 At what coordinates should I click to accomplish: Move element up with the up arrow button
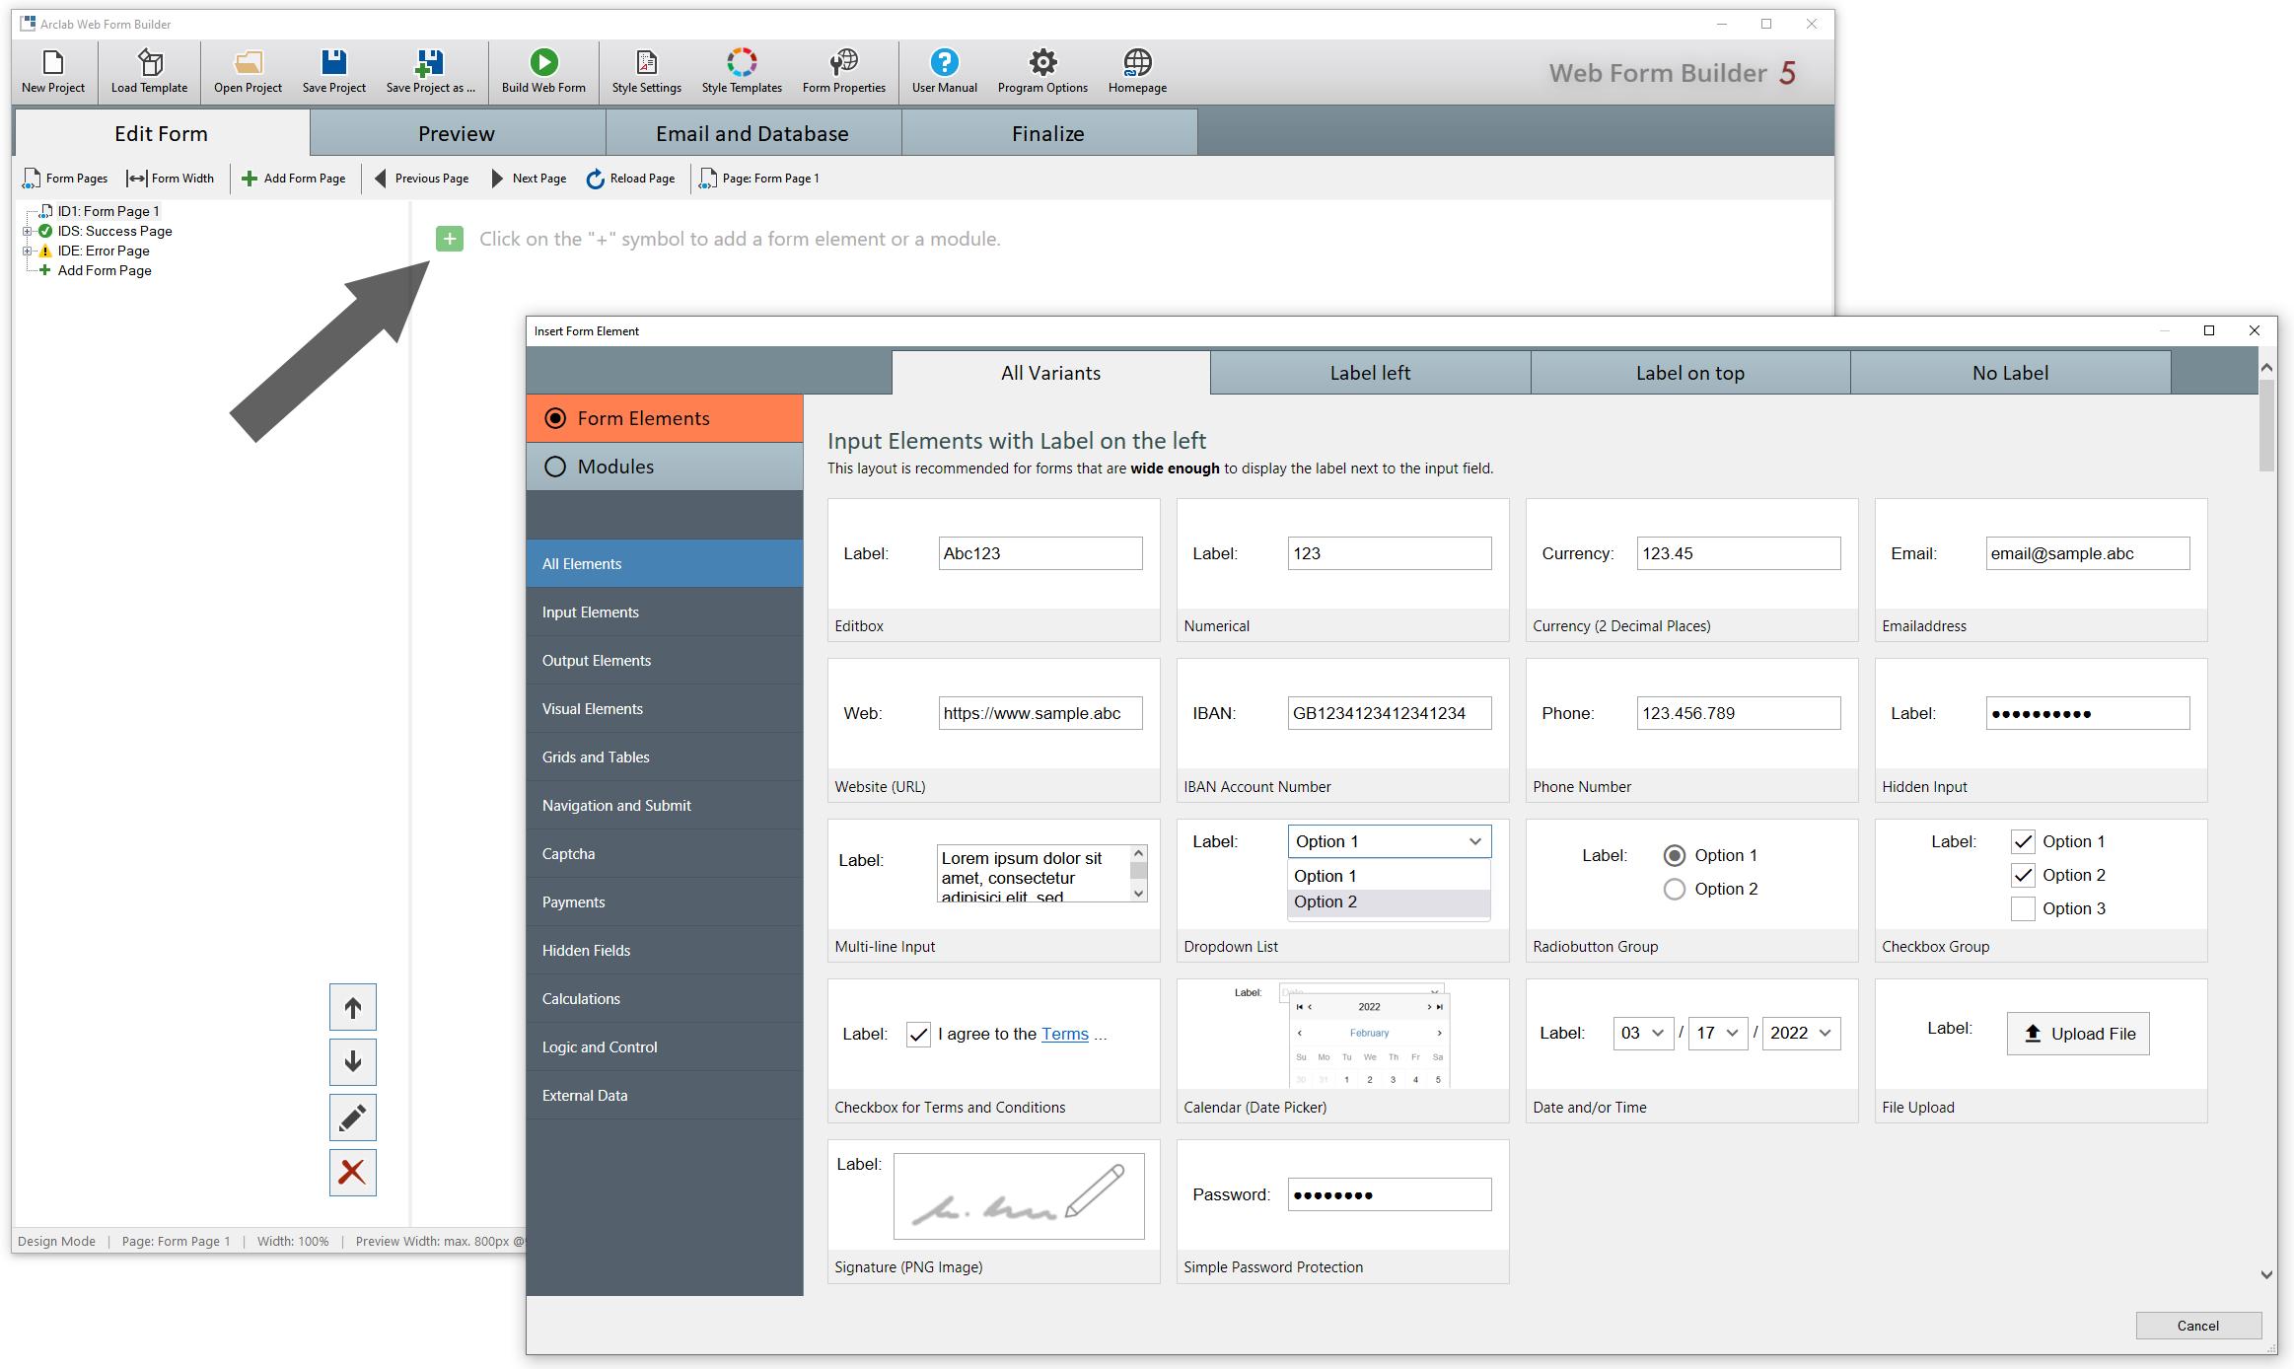(353, 1008)
